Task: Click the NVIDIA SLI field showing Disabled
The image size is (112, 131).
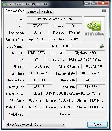Action: click(x=66, y=114)
